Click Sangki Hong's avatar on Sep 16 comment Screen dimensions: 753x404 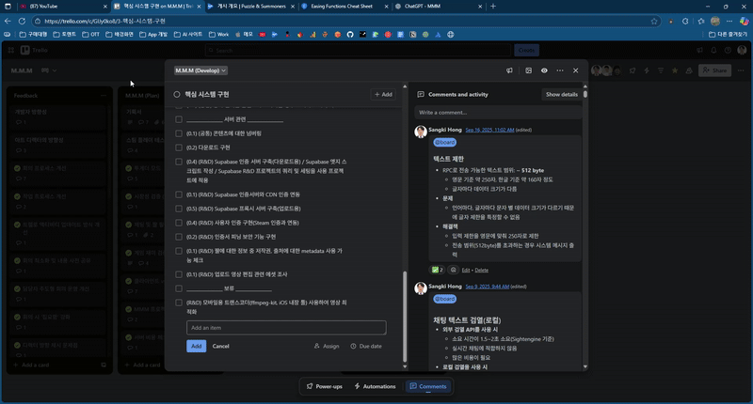point(421,132)
